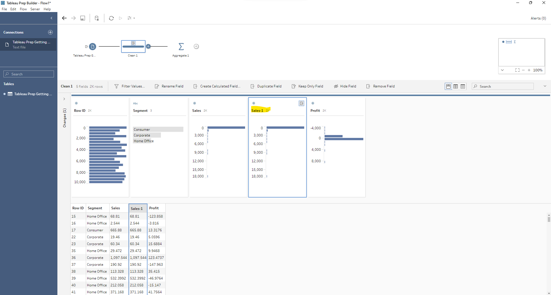551x295 pixels.
Task: Select the Aggregate 1 sigma step
Action: click(181, 46)
